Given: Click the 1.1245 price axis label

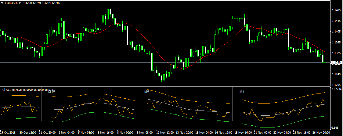Looking at the screenshot, I should coord(336,74).
